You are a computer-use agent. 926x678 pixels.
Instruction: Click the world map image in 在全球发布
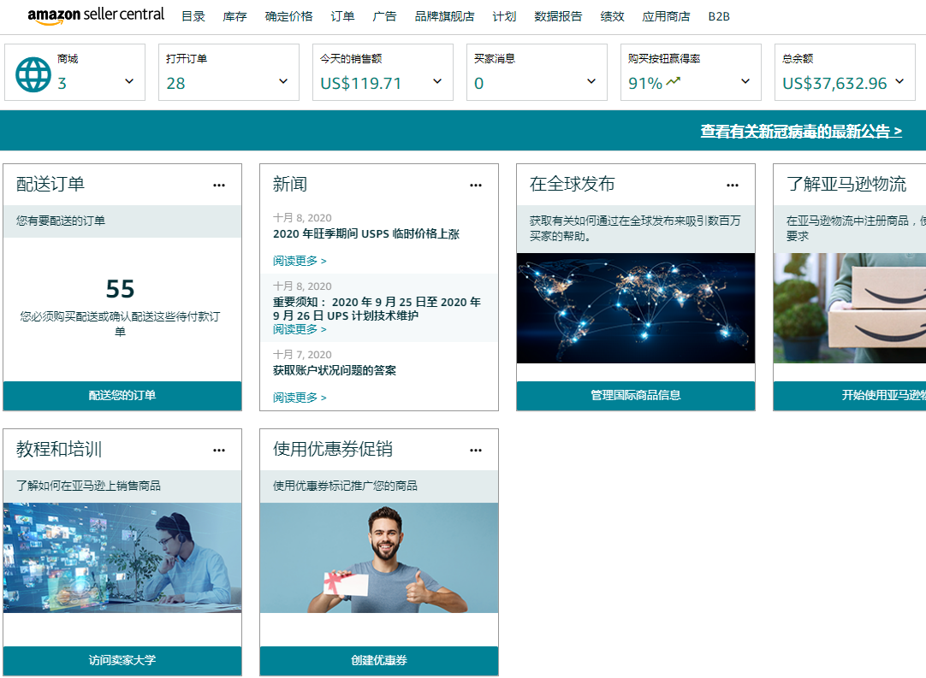(635, 308)
